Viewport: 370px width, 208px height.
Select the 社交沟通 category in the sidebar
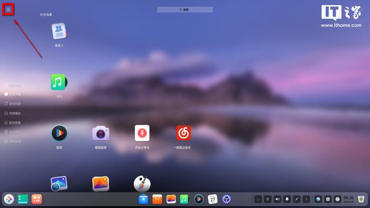[13, 94]
